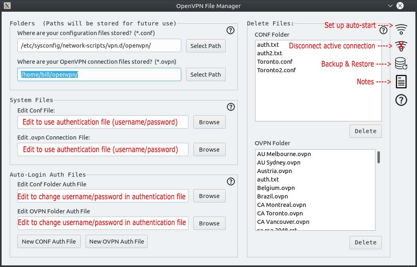
Task: Select auth.txt in the CONF Folder list
Action: tap(319, 45)
